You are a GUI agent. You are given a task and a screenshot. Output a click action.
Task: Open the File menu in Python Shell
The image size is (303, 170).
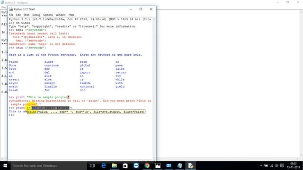(11, 15)
